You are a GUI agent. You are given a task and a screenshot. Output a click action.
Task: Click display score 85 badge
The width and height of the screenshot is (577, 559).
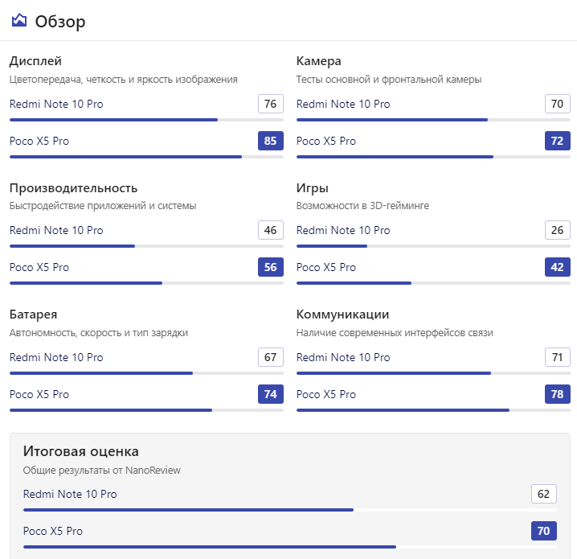(271, 141)
